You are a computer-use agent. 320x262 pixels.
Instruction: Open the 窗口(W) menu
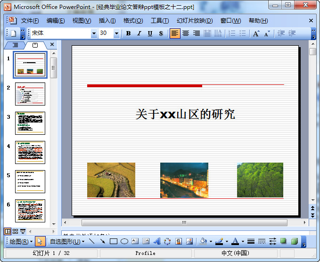[x=230, y=21]
